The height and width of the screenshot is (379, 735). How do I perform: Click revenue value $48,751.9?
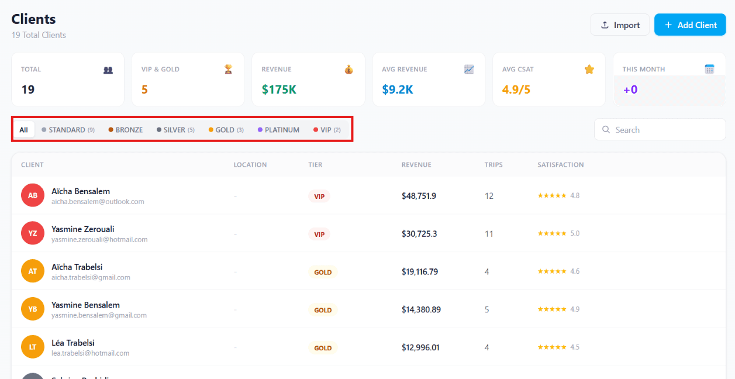(x=419, y=196)
